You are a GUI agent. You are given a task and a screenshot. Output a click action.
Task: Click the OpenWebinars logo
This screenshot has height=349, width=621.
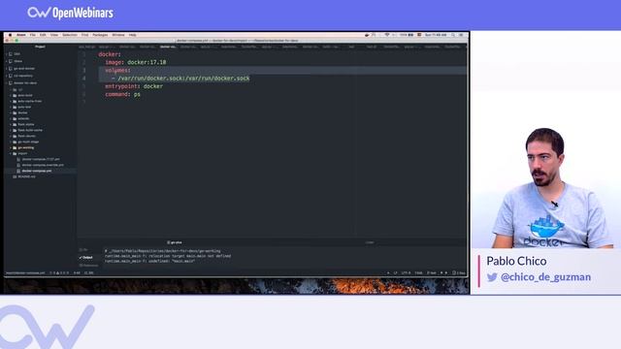[x=71, y=13]
